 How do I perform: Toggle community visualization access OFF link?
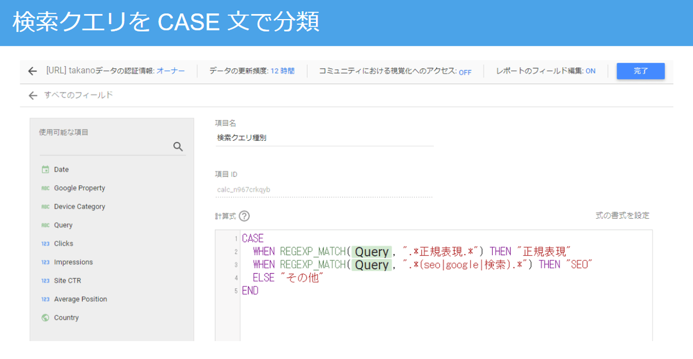tap(465, 72)
